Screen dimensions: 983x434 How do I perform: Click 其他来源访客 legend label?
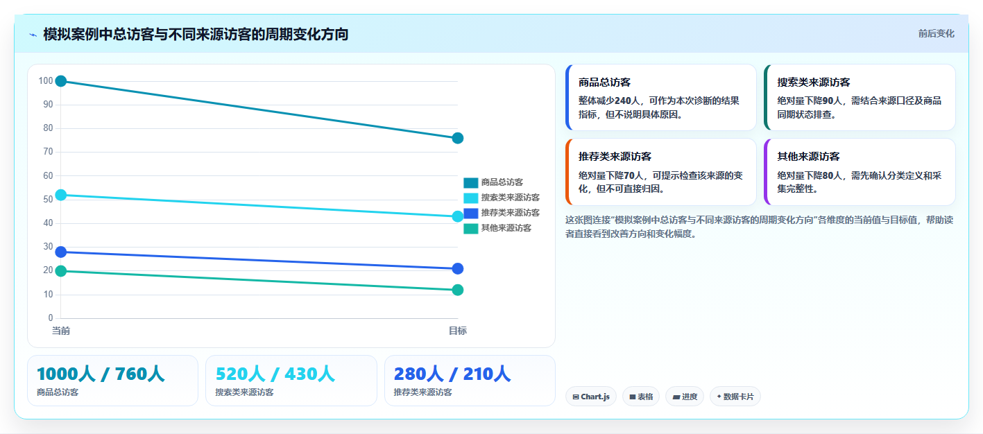point(506,228)
